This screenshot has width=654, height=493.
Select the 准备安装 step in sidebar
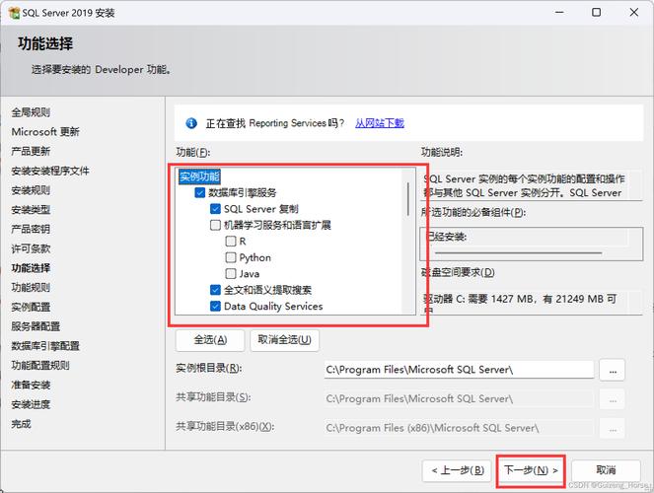(31, 386)
